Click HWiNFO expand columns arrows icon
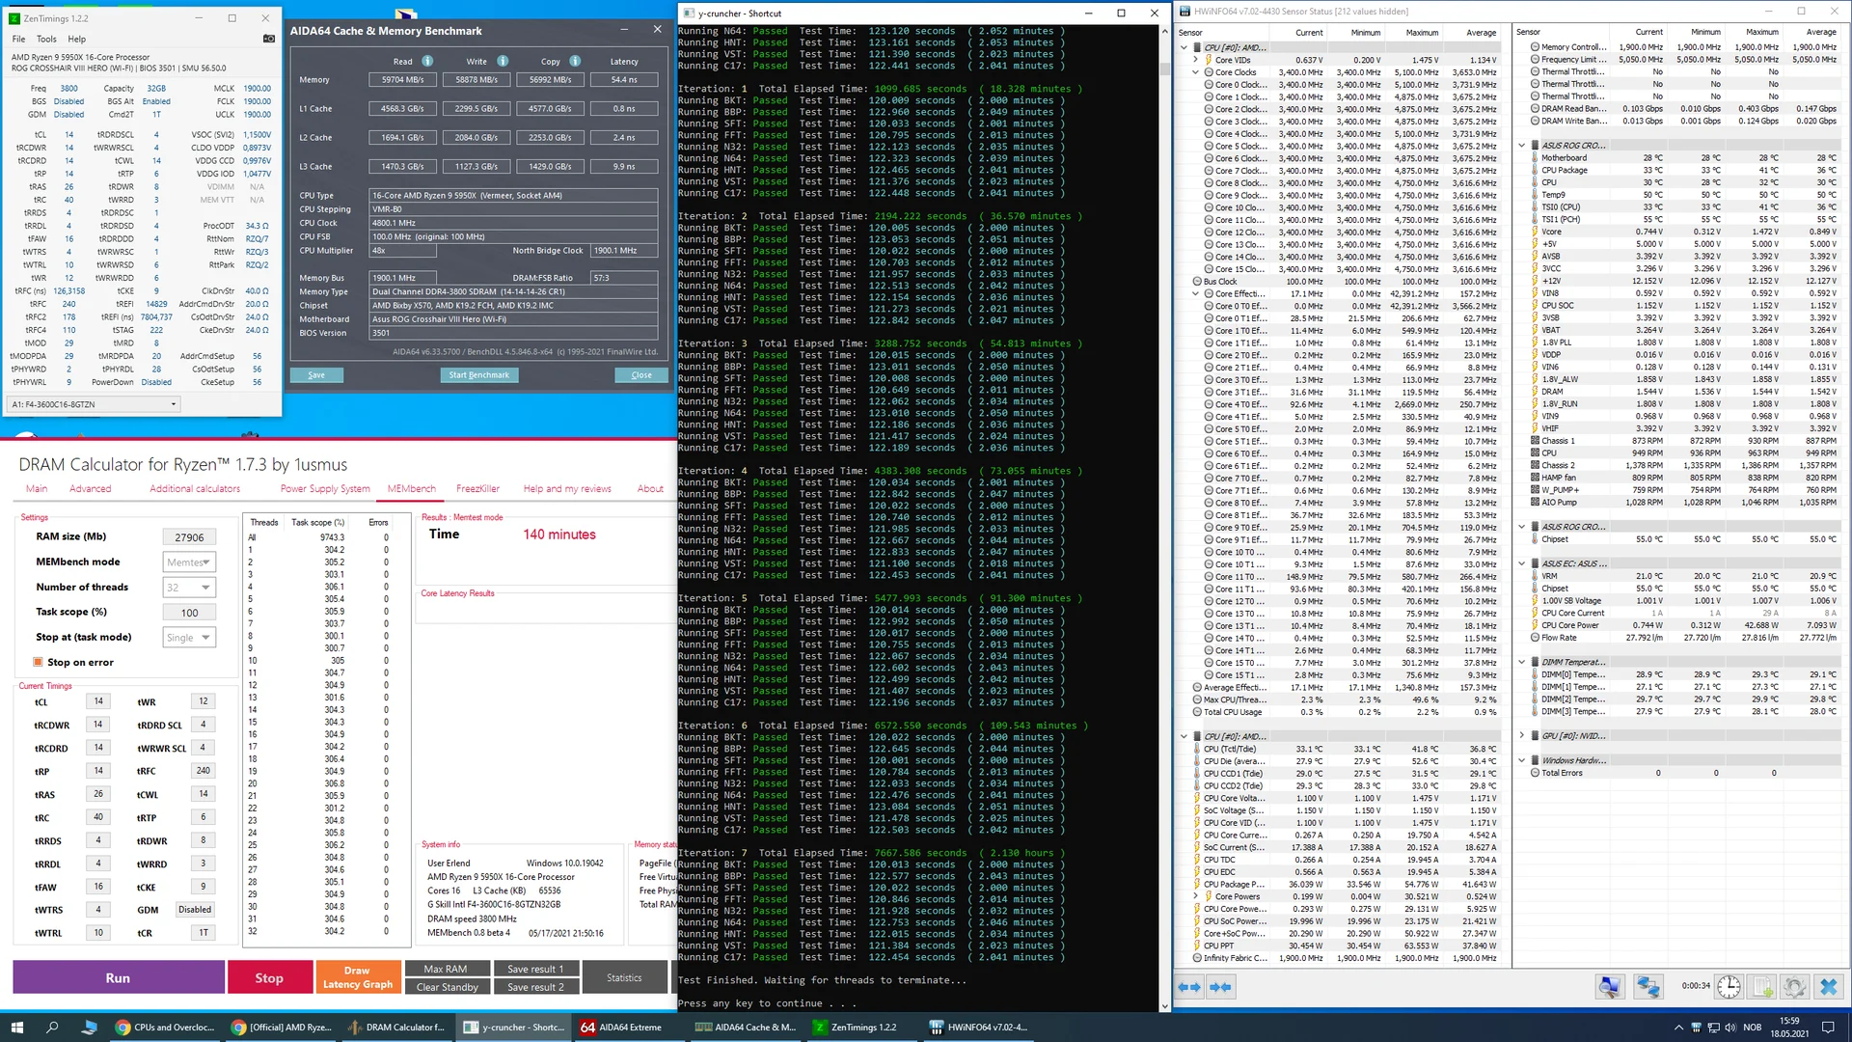 pyautogui.click(x=1190, y=987)
